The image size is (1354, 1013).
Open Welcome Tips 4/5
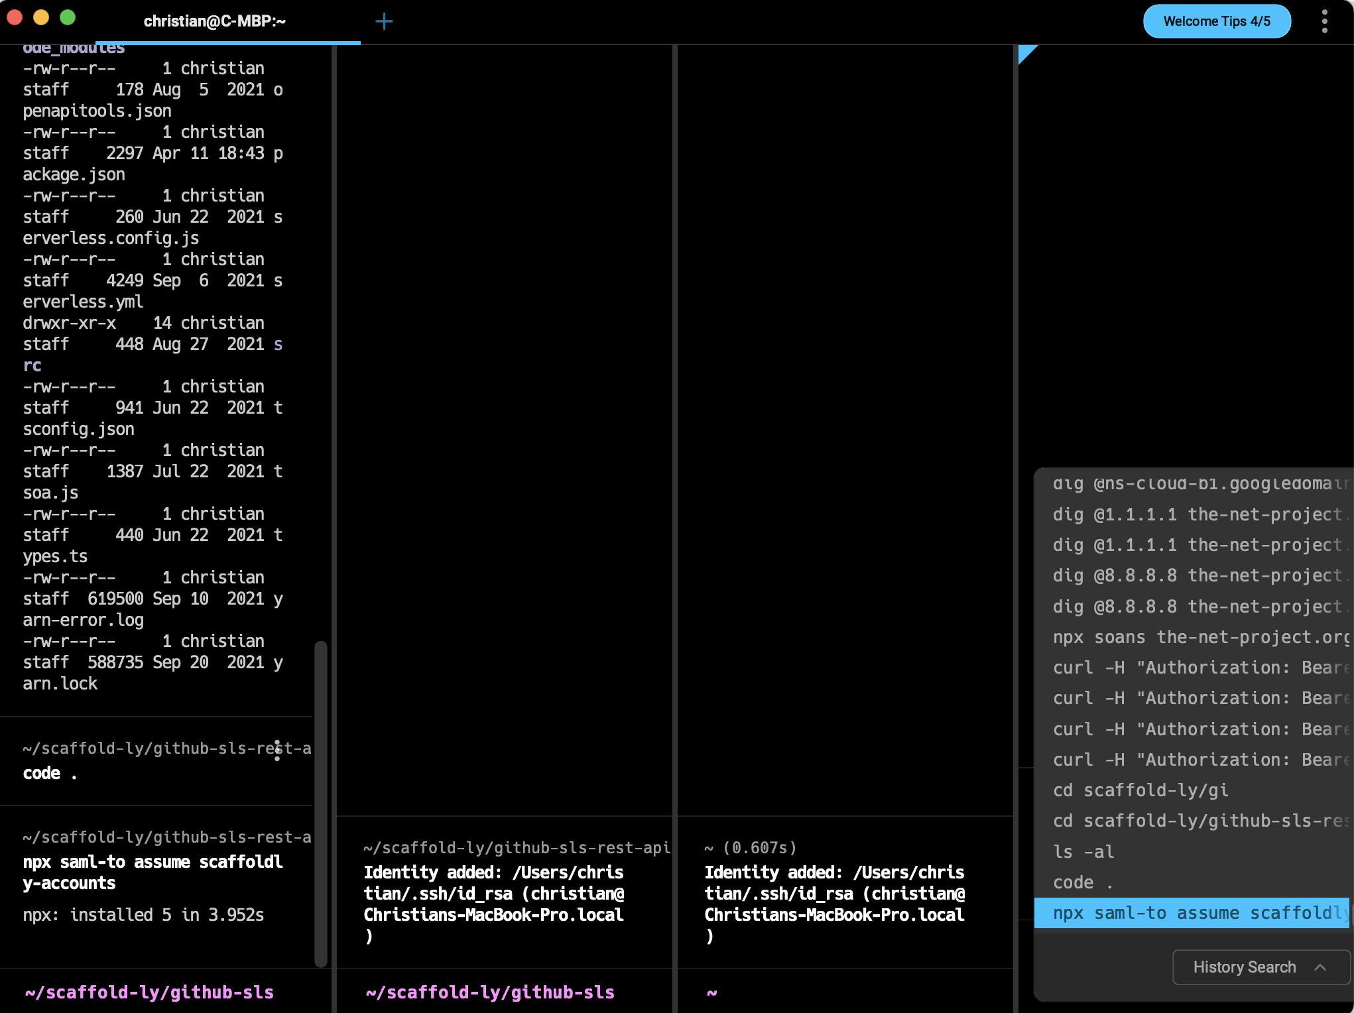[x=1217, y=21]
